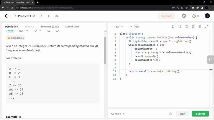
Task: Click the debugger icon next to Run
Action: 171,114
